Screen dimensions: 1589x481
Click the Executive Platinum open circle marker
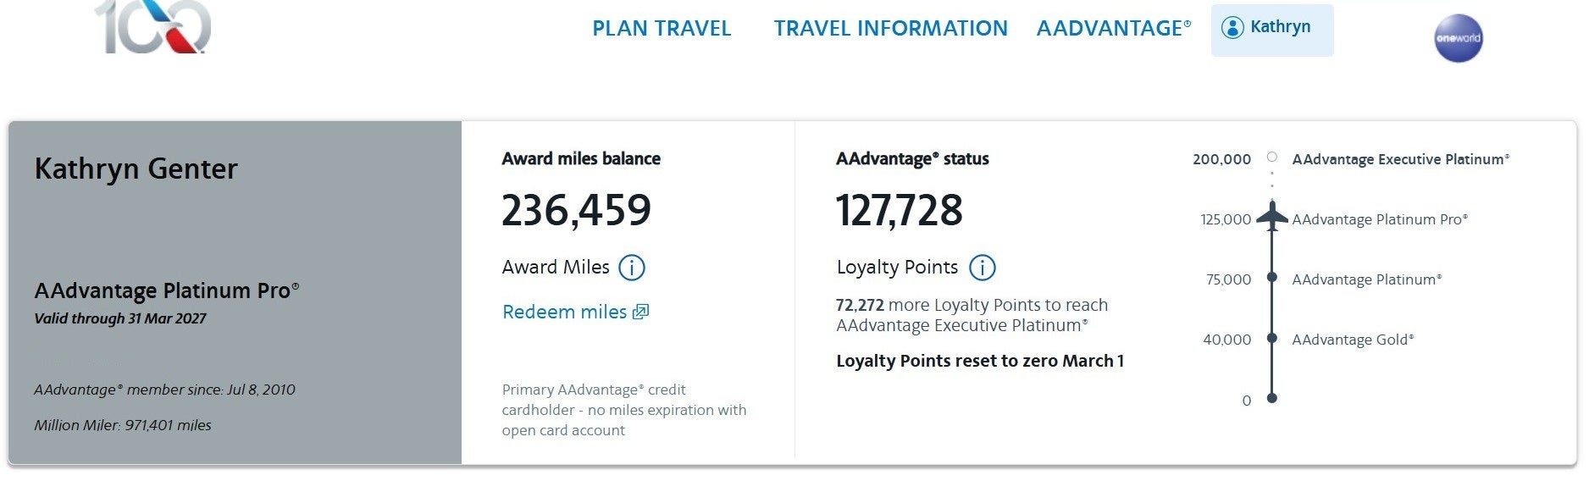tap(1271, 158)
